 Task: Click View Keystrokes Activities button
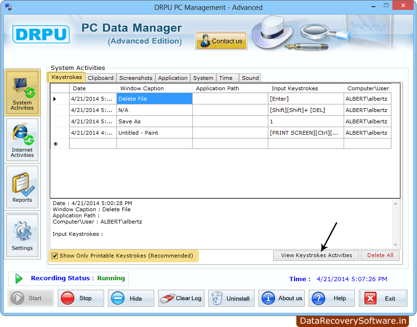[x=316, y=255]
